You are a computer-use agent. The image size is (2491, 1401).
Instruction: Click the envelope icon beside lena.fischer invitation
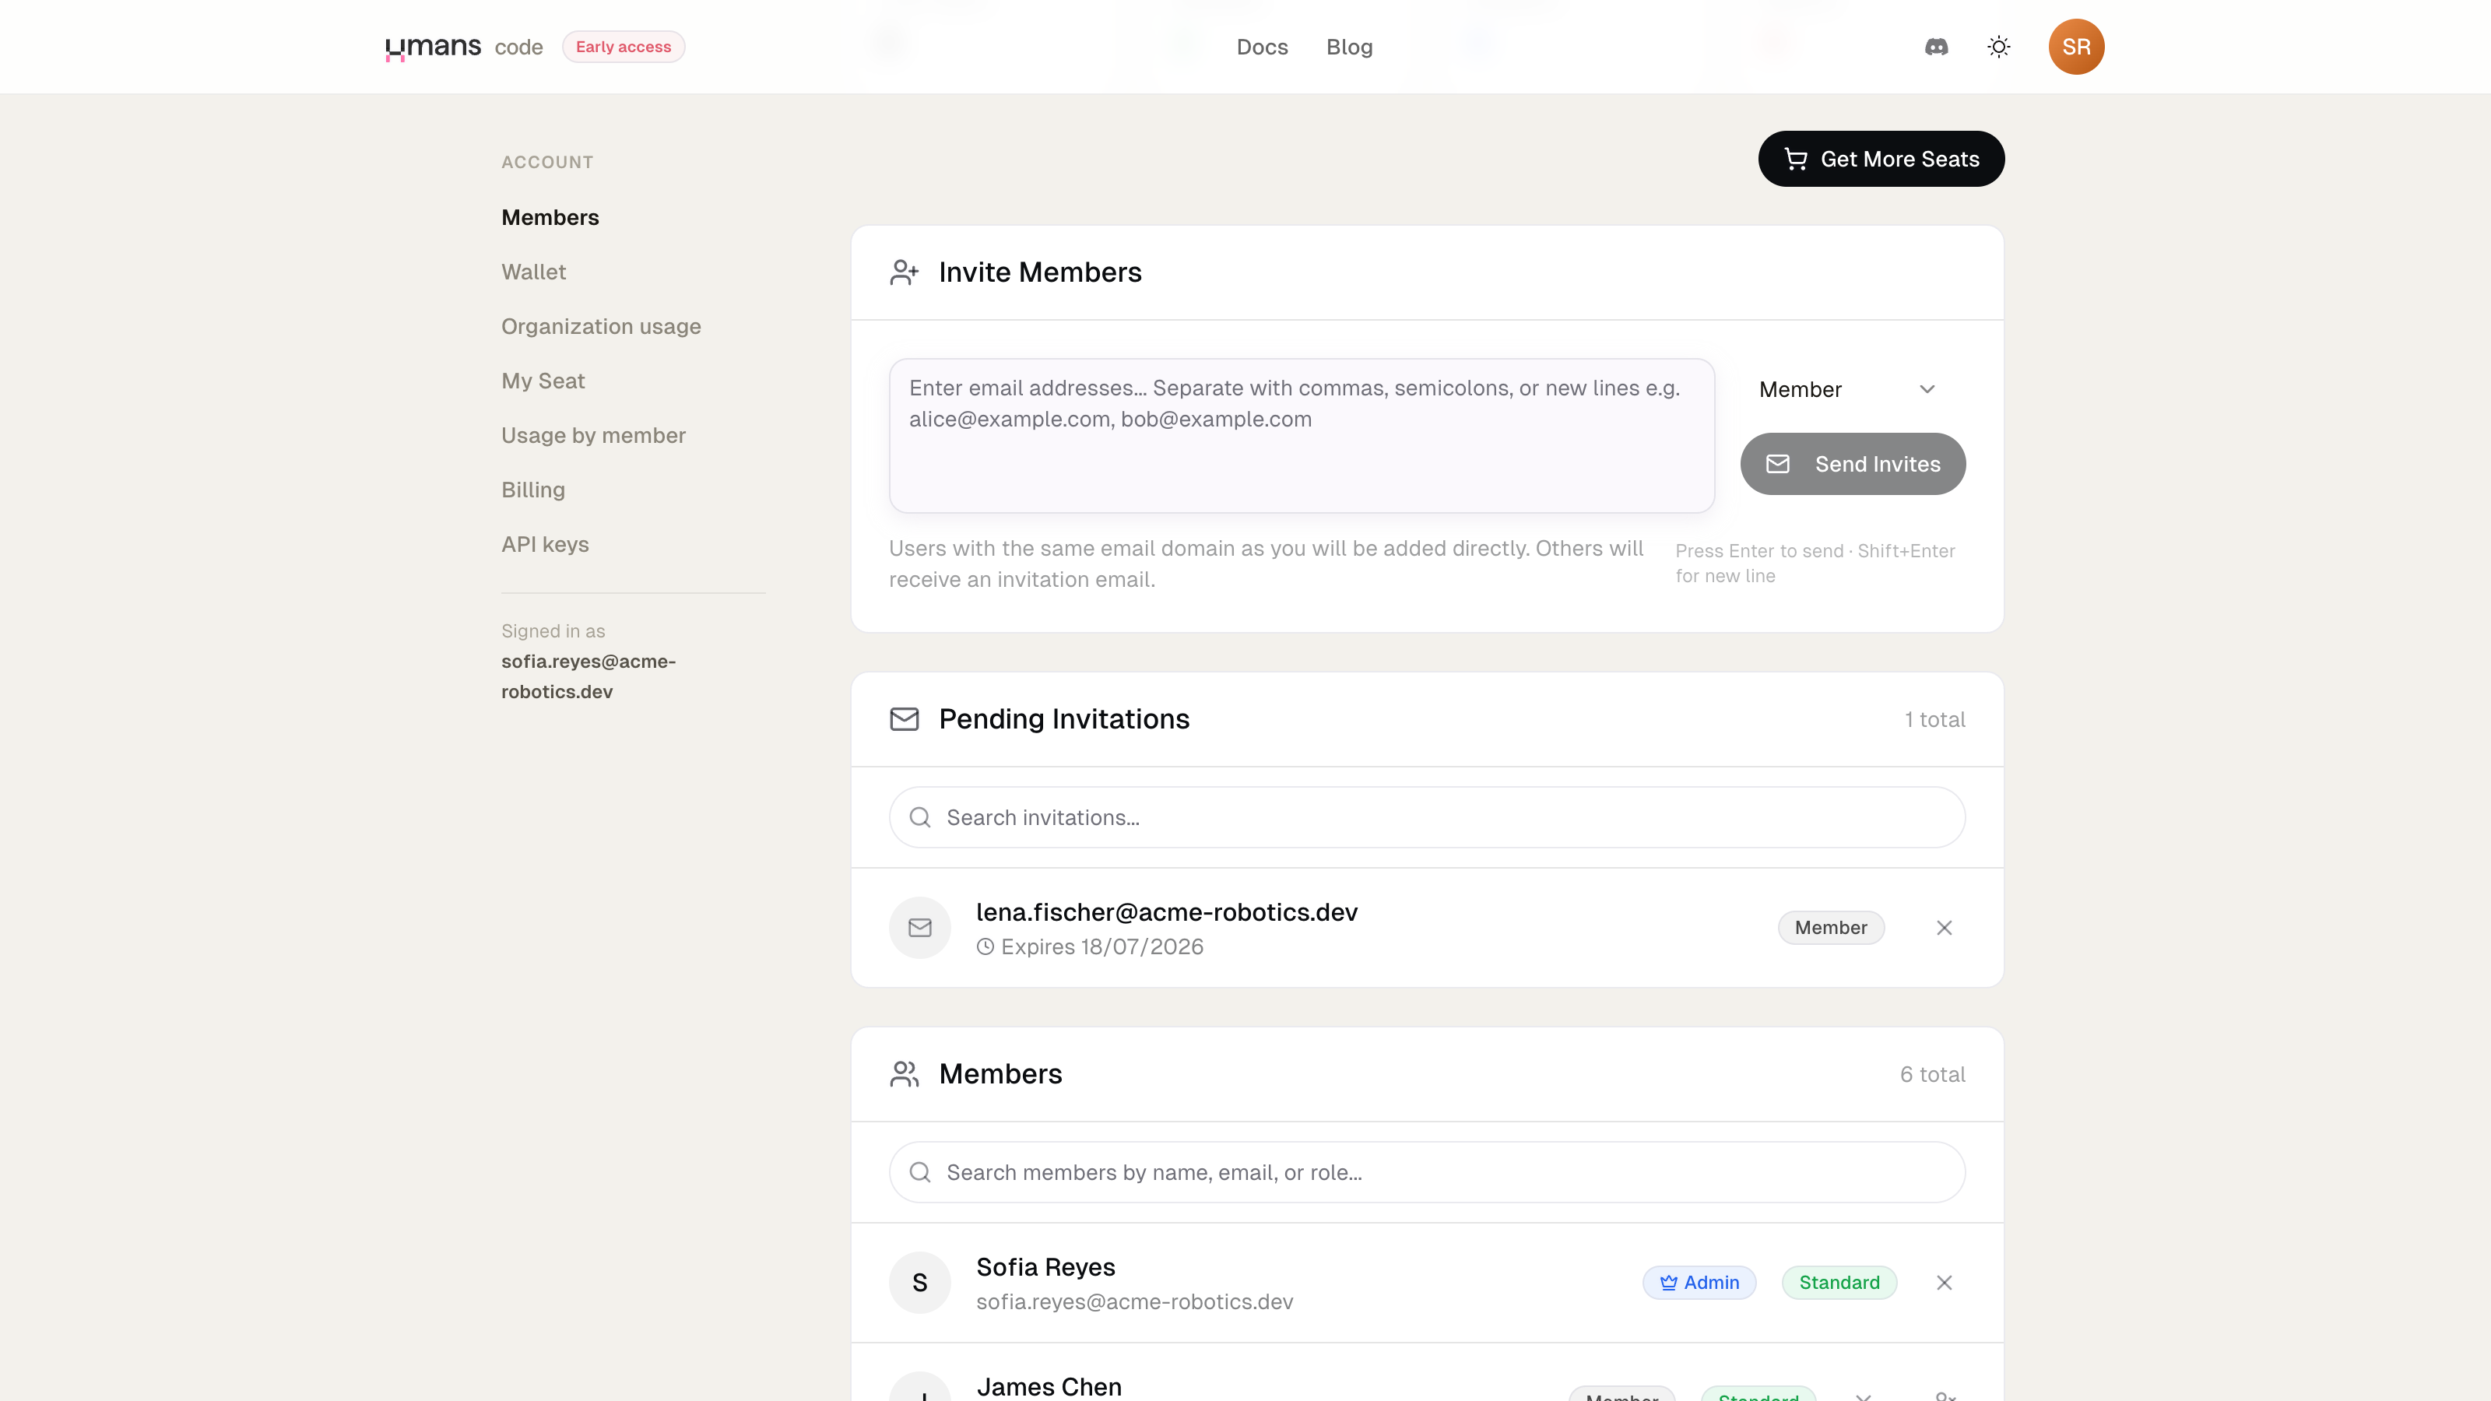[x=919, y=927]
